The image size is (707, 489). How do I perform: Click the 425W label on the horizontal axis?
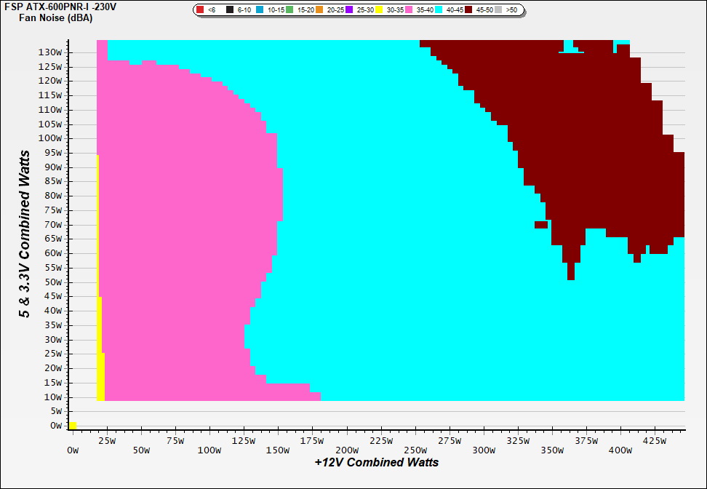pos(653,440)
